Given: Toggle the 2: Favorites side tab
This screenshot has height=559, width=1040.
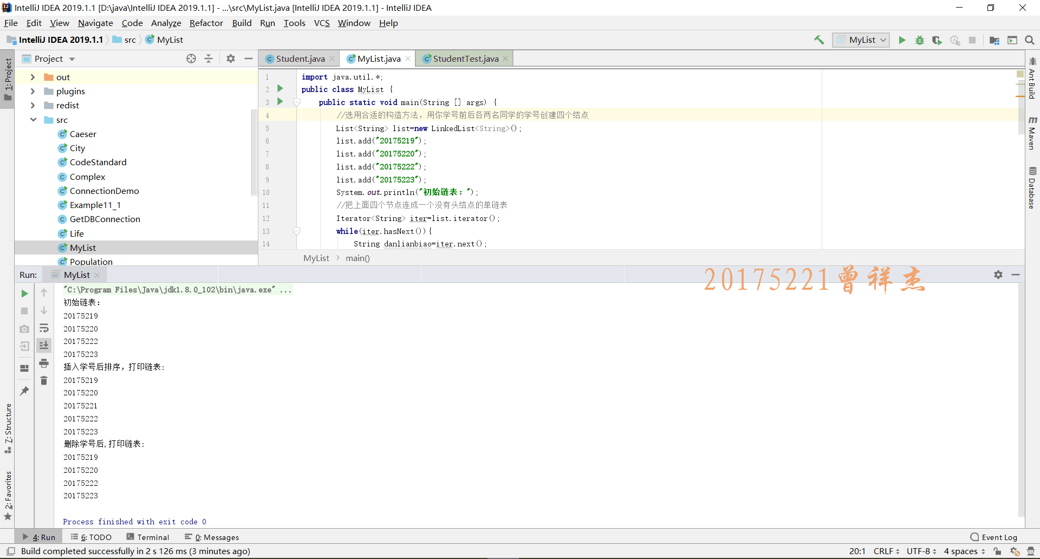Looking at the screenshot, I should tap(8, 496).
